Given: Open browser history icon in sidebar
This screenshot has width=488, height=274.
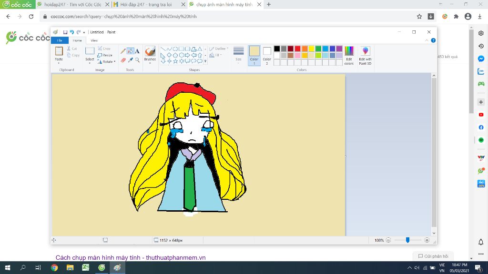Looking at the screenshot, I should pos(481,46).
